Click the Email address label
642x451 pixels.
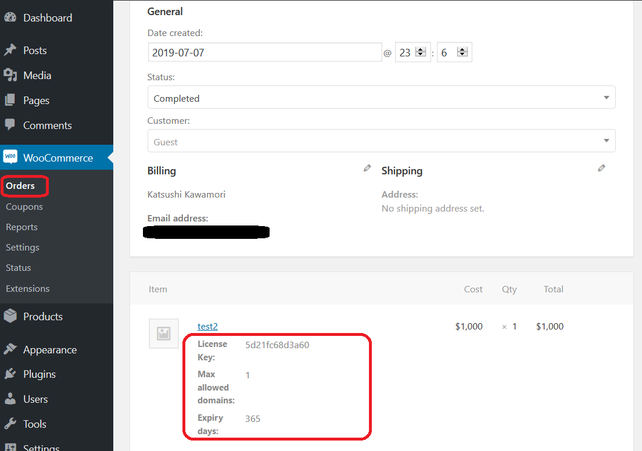click(178, 219)
